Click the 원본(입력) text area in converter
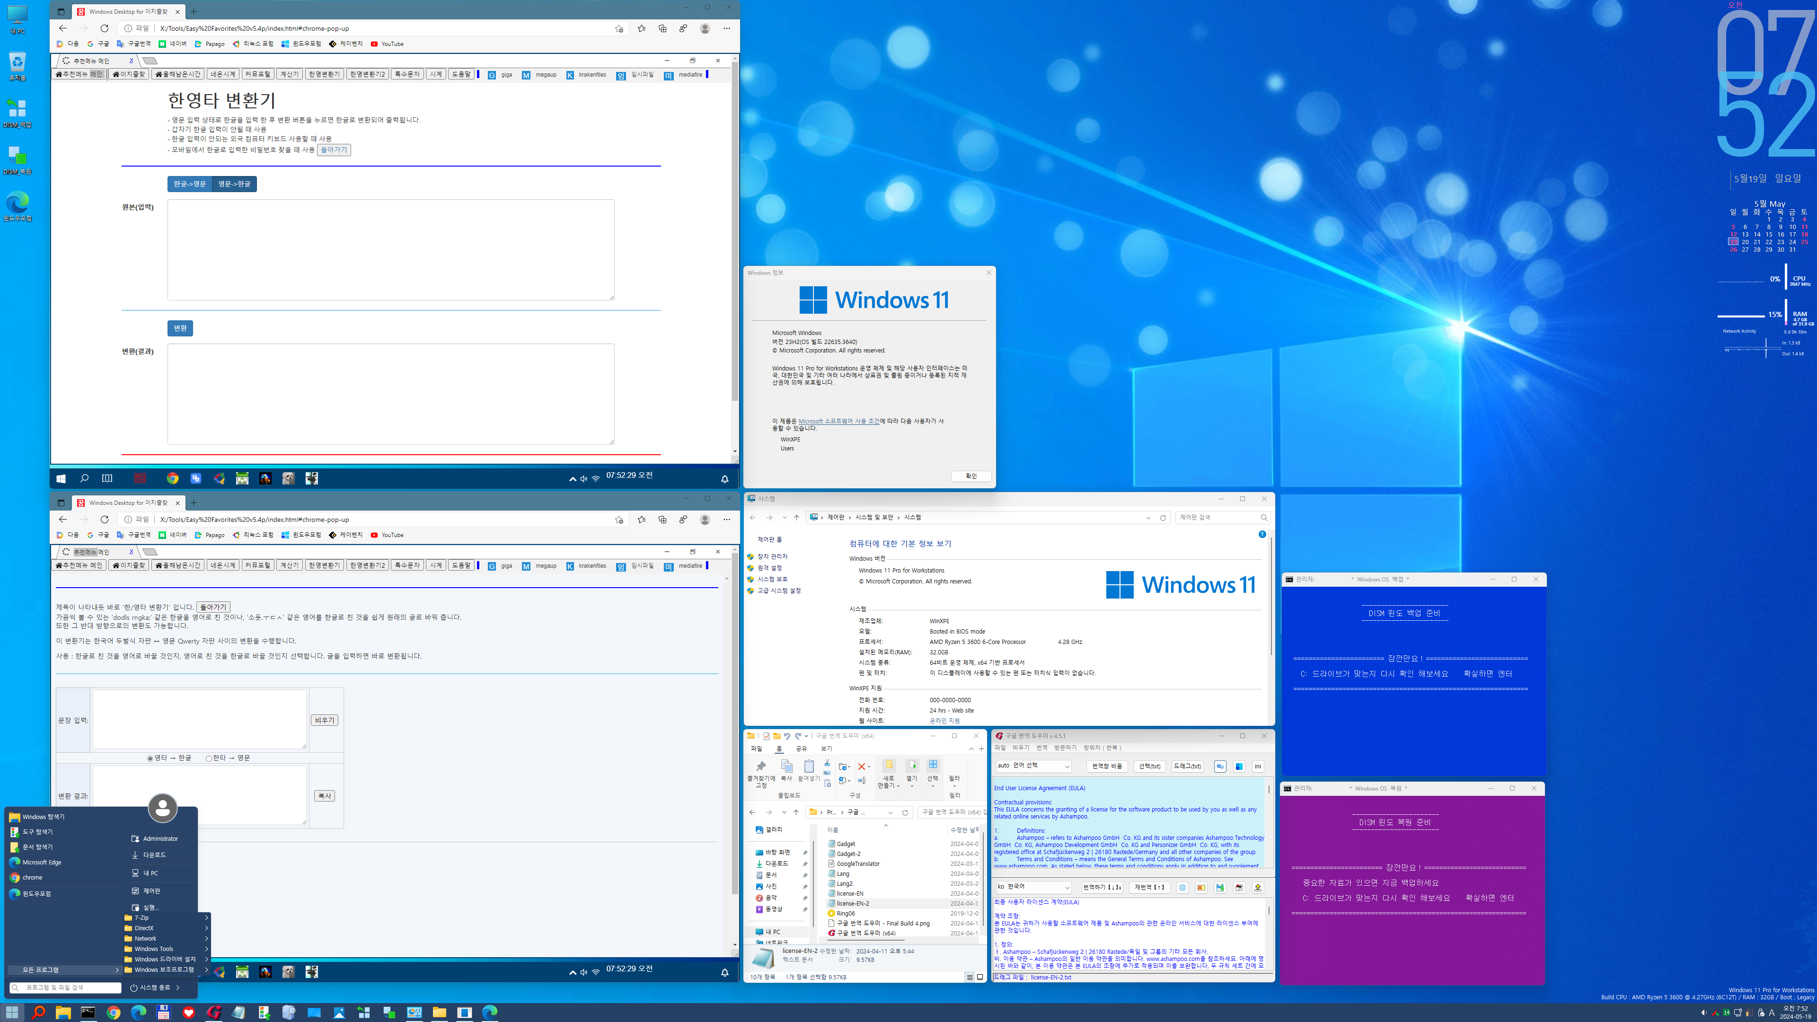The height and width of the screenshot is (1022, 1817). tap(391, 250)
